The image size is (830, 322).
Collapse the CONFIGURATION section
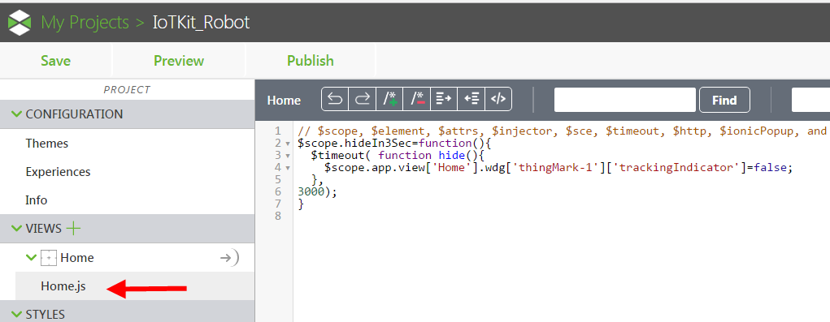coord(17,114)
